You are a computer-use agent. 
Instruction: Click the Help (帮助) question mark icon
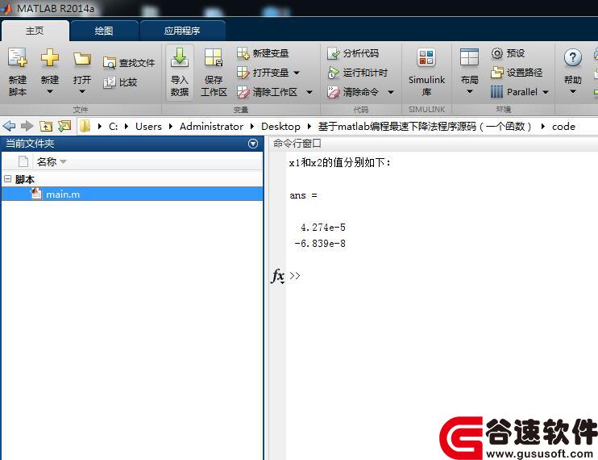(573, 57)
